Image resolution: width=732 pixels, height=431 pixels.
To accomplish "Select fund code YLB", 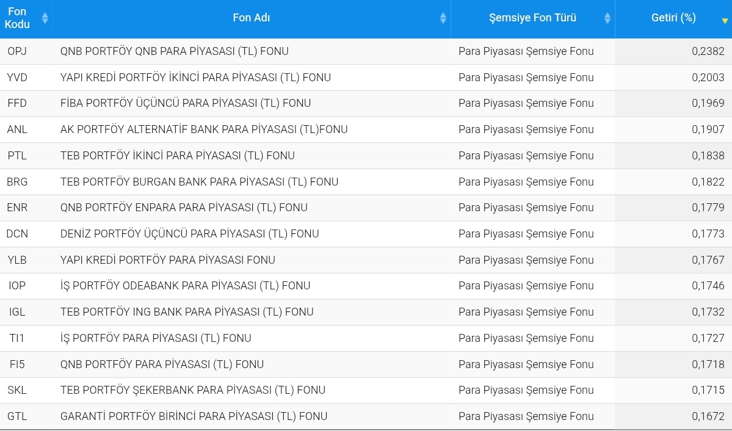I will point(17,259).
